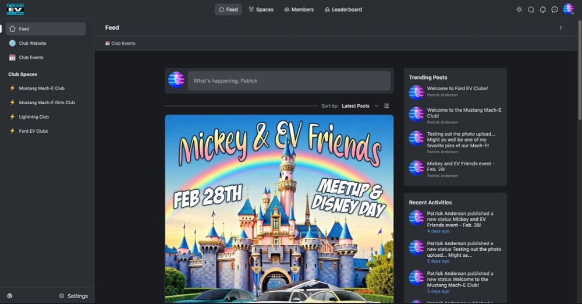The height and width of the screenshot is (304, 582).
Task: Click the Club Events link under Feed header
Action: pyautogui.click(x=120, y=44)
